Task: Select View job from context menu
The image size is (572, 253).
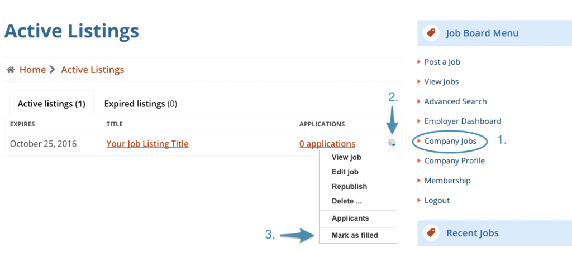Action: pos(346,158)
